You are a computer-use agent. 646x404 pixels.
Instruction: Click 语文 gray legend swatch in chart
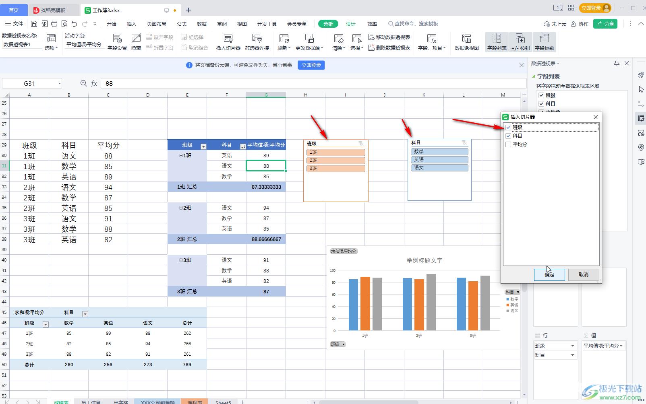508,311
